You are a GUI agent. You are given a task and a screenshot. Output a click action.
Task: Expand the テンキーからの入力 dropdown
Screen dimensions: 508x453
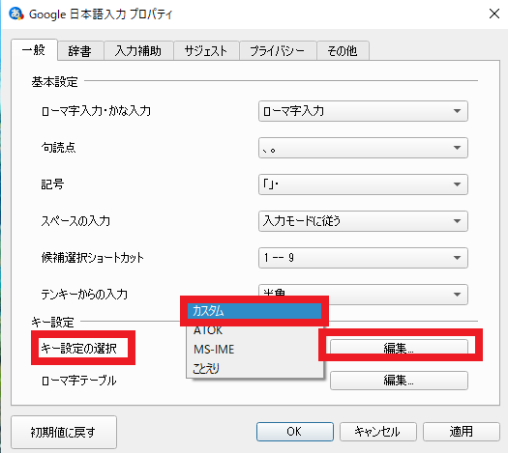363,295
